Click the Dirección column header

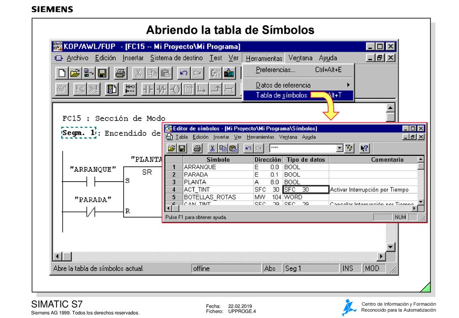(x=268, y=160)
